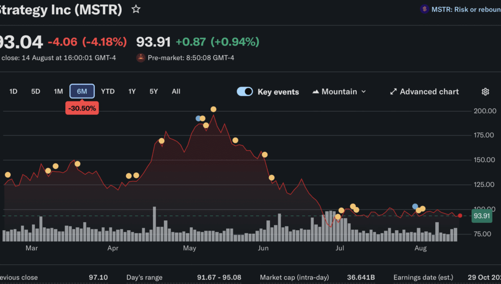Click the Day's range label
Viewport: 501px width, 284px height.
tap(144, 277)
